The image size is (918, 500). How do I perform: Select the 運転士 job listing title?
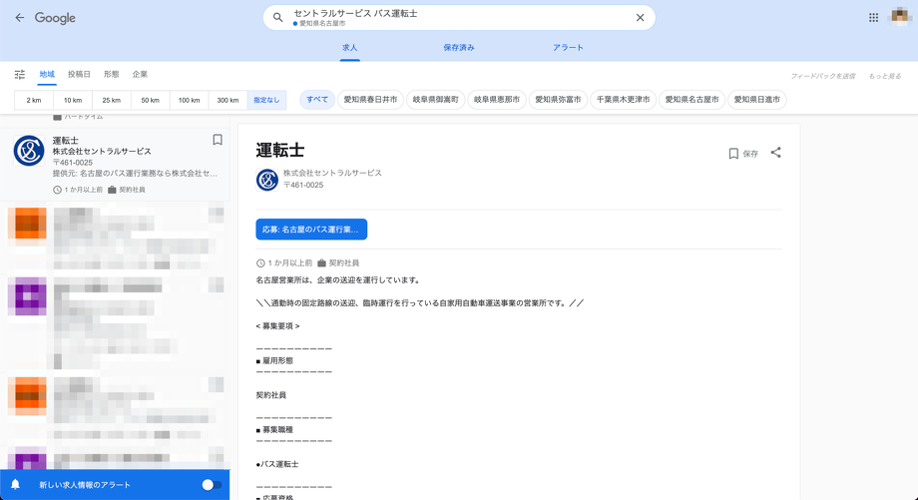pyautogui.click(x=66, y=141)
